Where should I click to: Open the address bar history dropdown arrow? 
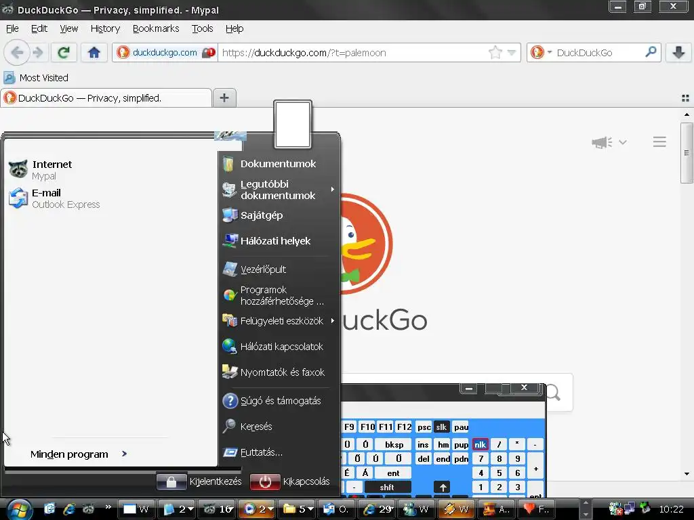511,53
